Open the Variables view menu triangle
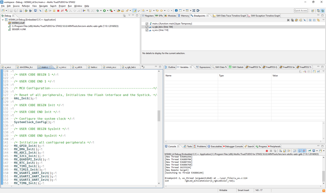This screenshot has height=193, width=326. 323,71
